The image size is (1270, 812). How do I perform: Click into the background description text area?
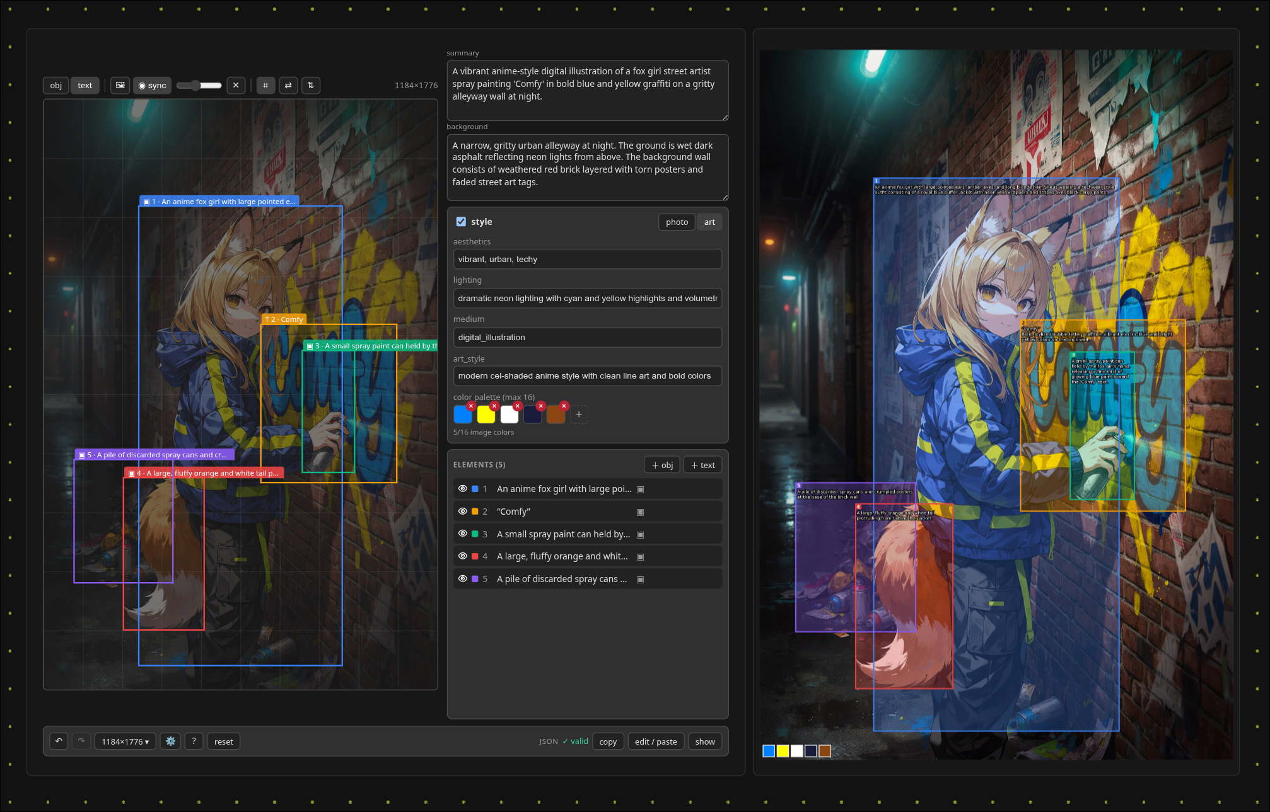pyautogui.click(x=588, y=167)
